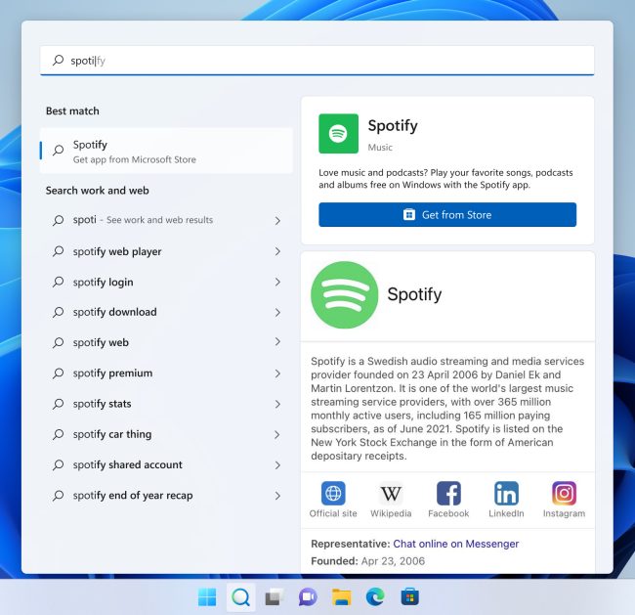Click the Spotify heading in the info card
Image resolution: width=635 pixels, height=615 pixels.
(414, 294)
